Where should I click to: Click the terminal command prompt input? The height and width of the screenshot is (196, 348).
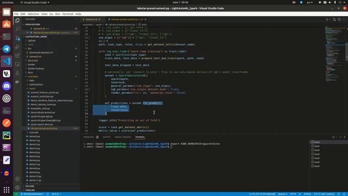coord(171,146)
